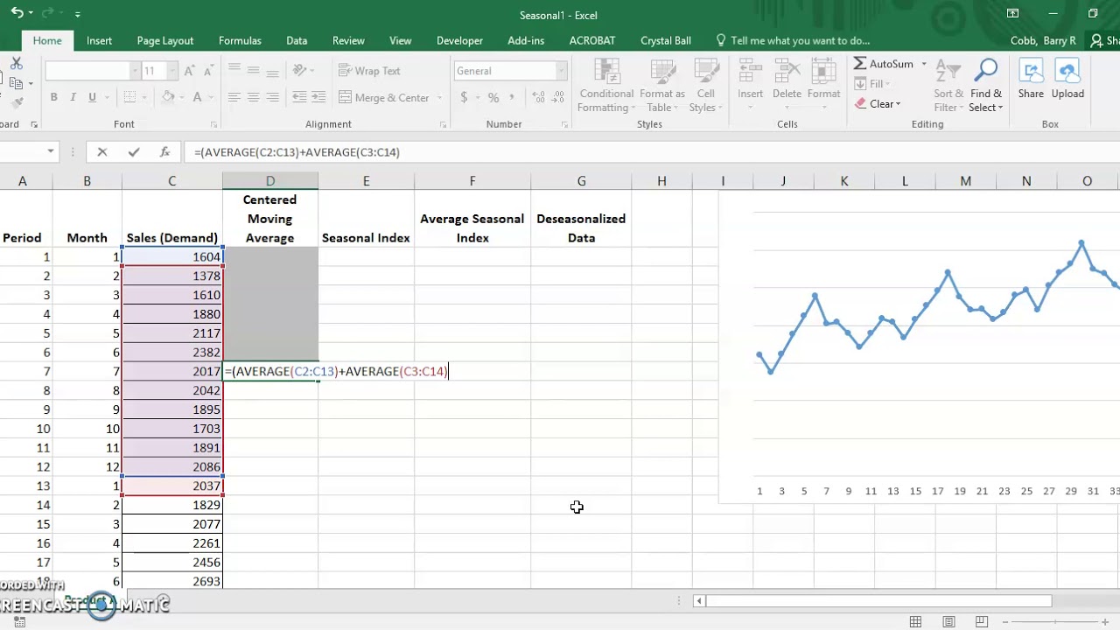Toggle middle align in Alignment group
Viewport: 1120px width, 630px height.
pyautogui.click(x=254, y=71)
